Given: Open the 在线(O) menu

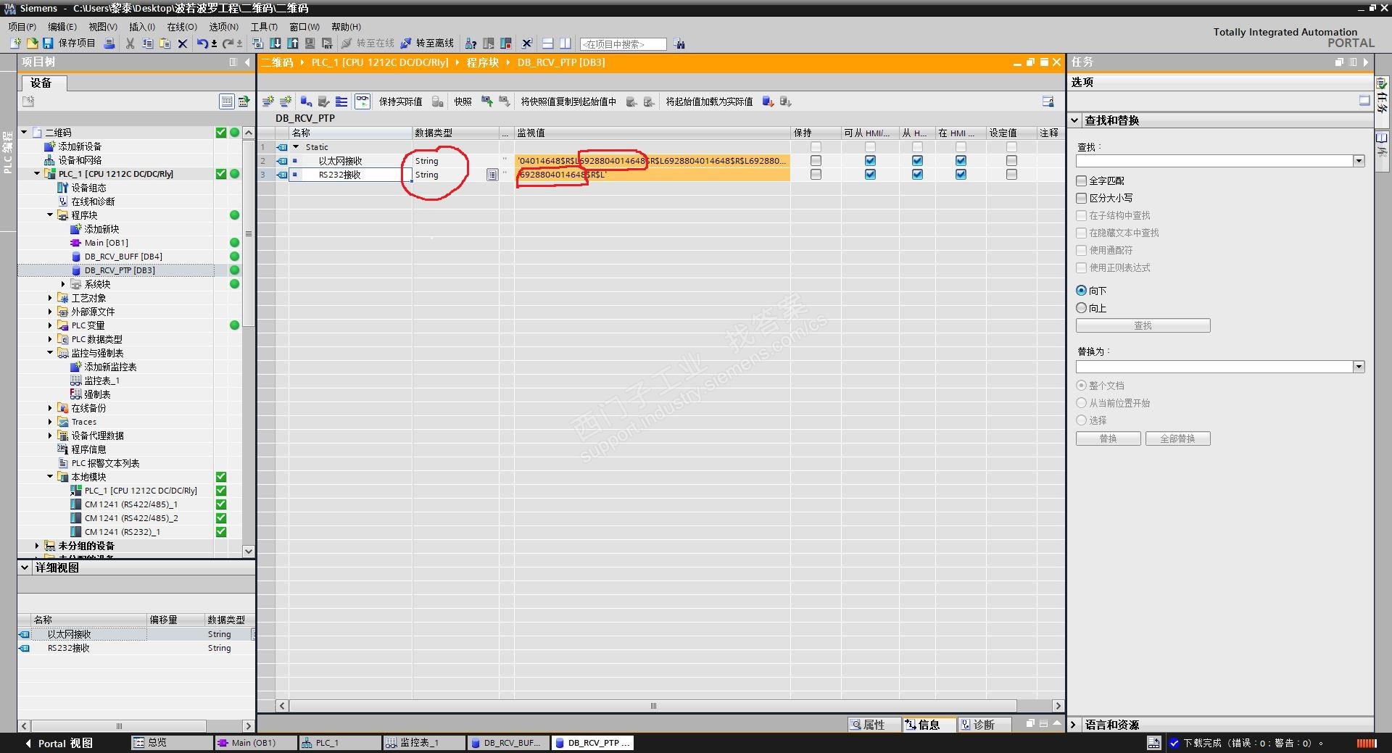Looking at the screenshot, I should point(182,27).
